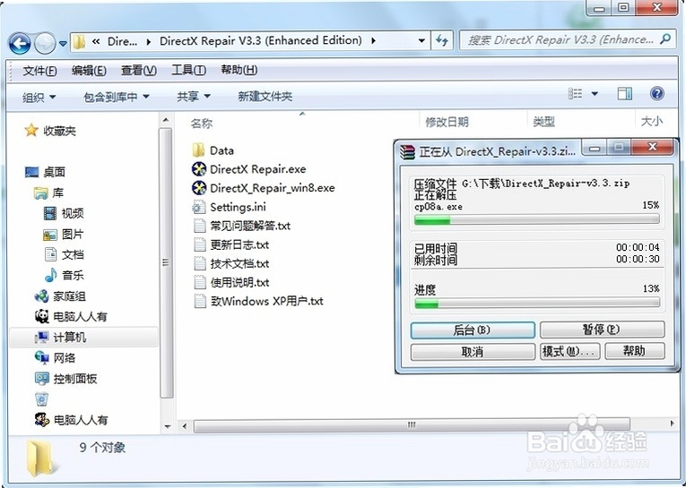Select DirectX_Repair_win8.exe file
The height and width of the screenshot is (488, 686).
tap(264, 188)
